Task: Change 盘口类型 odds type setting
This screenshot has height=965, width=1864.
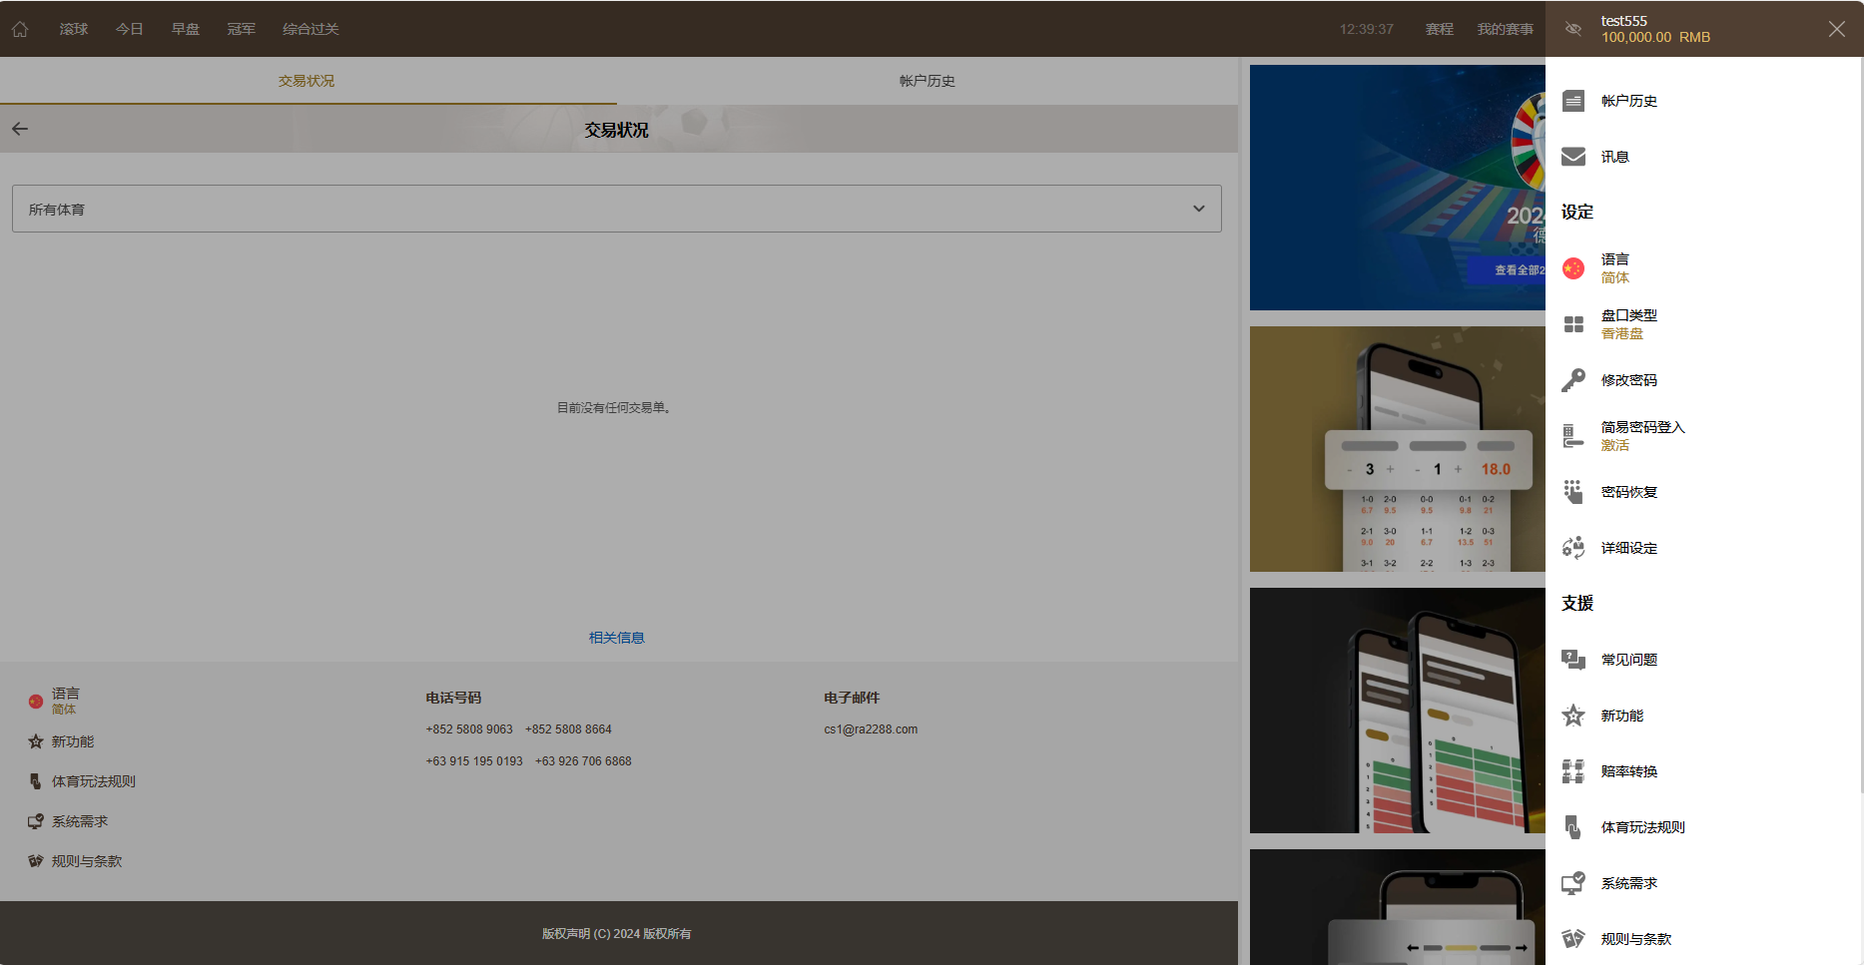Action: pyautogui.click(x=1627, y=323)
